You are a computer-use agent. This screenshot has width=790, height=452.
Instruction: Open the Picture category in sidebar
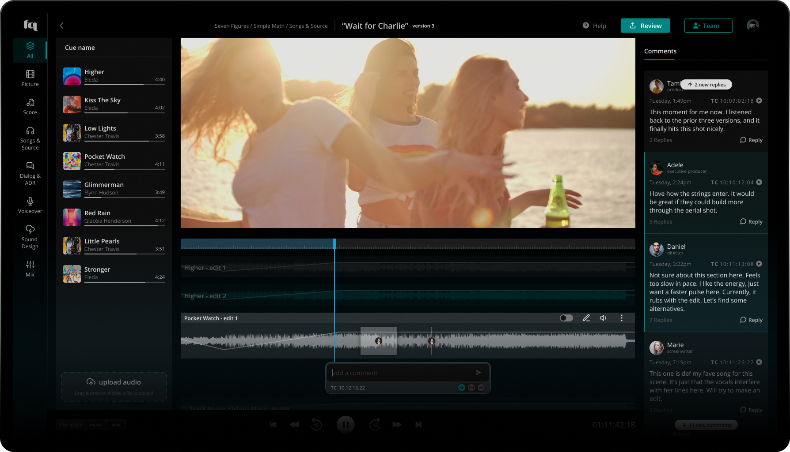click(30, 78)
